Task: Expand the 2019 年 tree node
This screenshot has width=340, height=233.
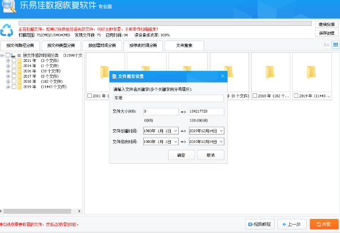Action: pos(8,87)
